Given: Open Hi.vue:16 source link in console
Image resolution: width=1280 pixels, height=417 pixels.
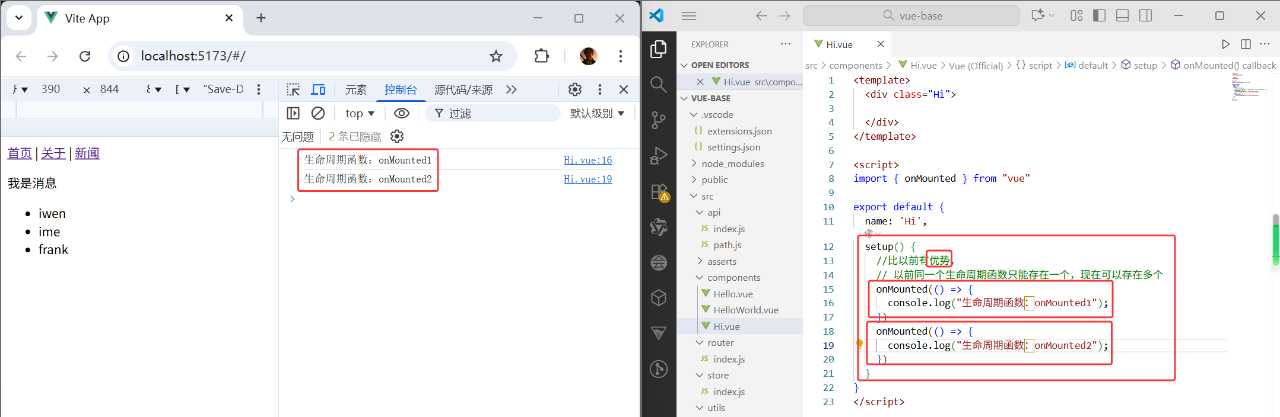Looking at the screenshot, I should 587,160.
